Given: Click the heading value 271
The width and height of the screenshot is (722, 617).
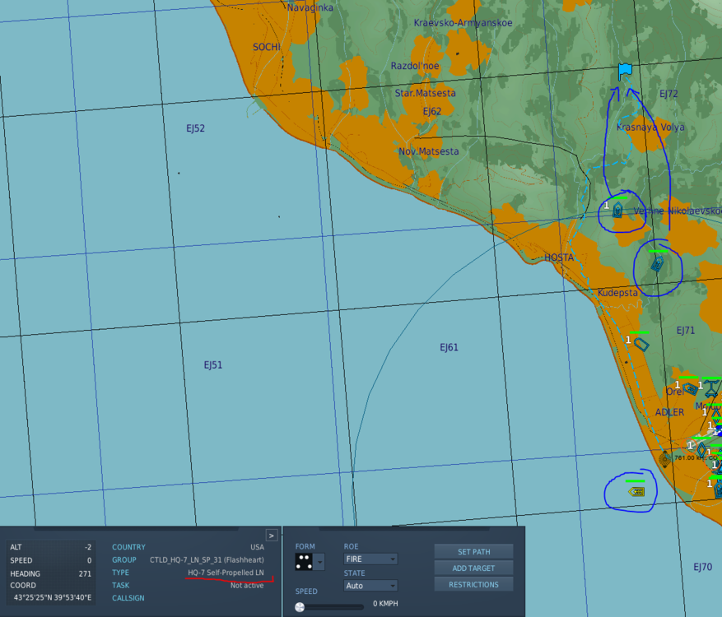Looking at the screenshot, I should click(85, 573).
